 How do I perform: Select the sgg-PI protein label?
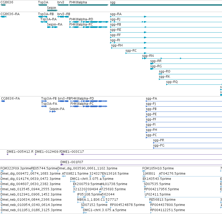[x=151, y=125]
